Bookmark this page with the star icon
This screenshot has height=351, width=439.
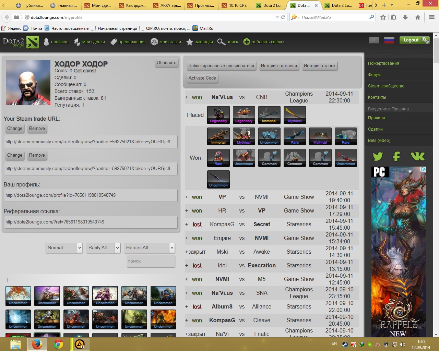(383, 17)
